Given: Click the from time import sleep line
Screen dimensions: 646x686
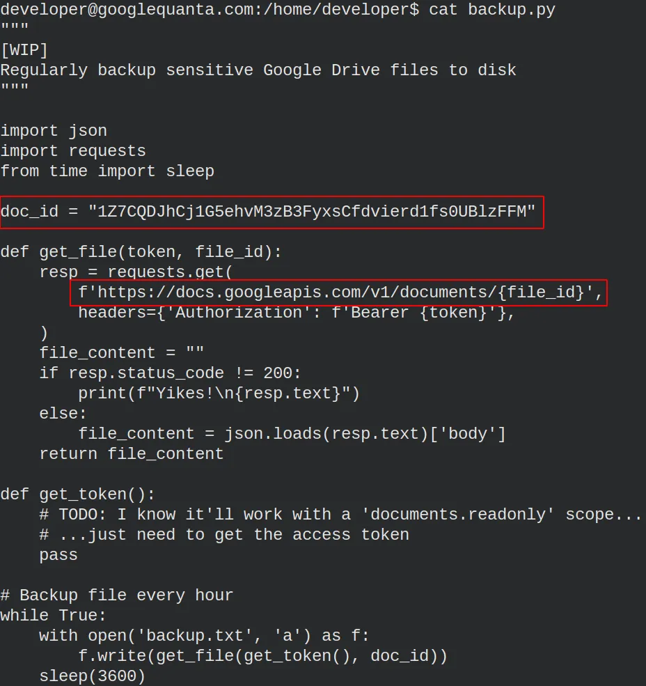Looking at the screenshot, I should pos(108,171).
